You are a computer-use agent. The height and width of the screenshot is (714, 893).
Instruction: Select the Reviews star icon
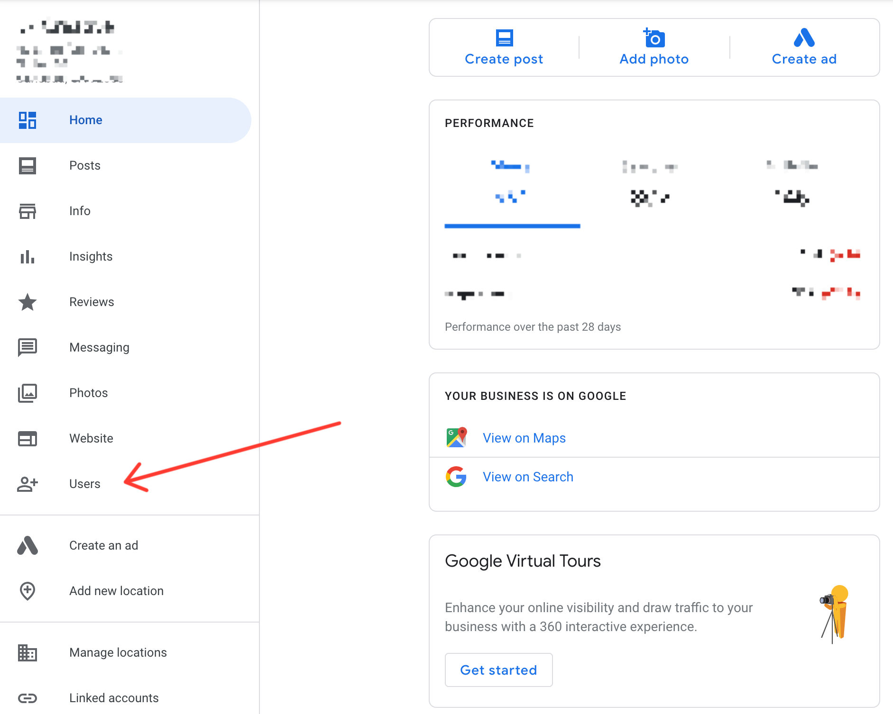(x=28, y=302)
